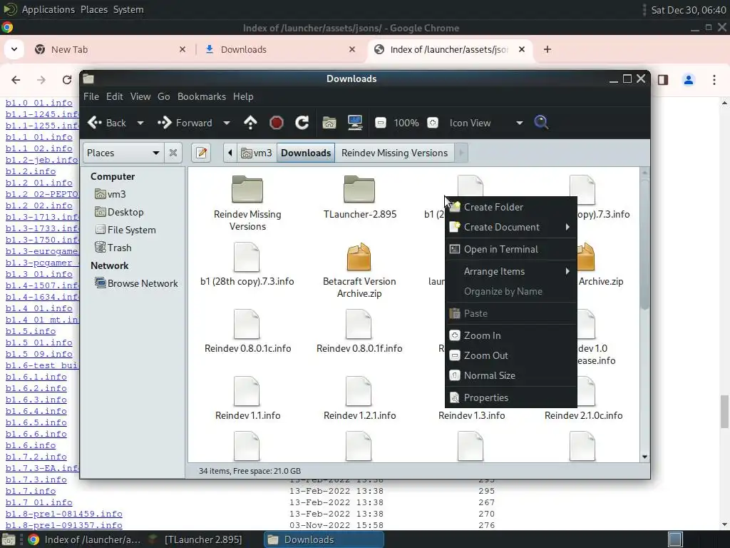Zoom out with the minus toolbar icon
Image resolution: width=730 pixels, height=548 pixels.
point(381,123)
